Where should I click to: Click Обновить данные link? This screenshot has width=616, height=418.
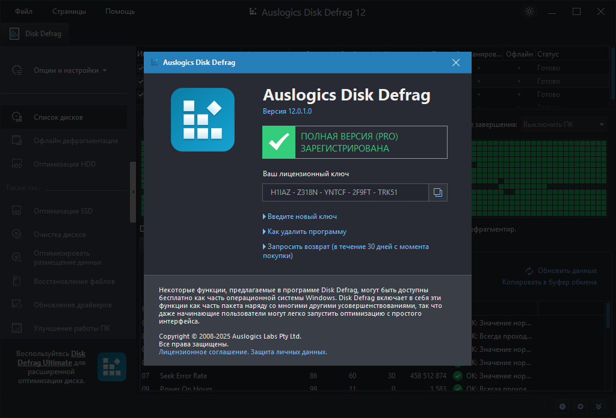point(567,271)
